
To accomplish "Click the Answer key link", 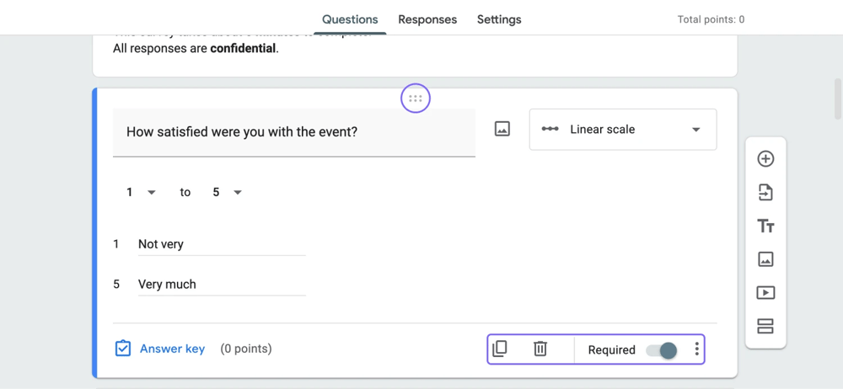I will pos(172,349).
